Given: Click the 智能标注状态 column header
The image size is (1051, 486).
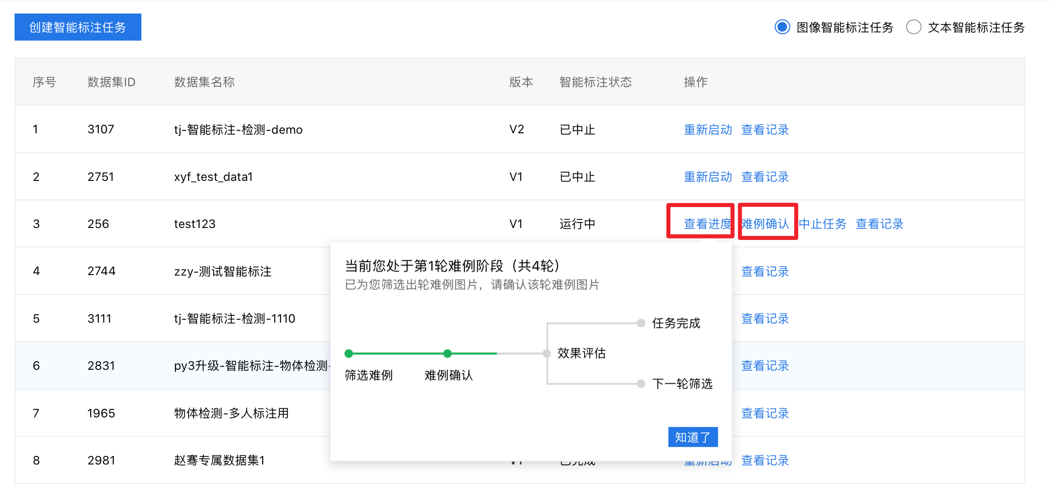Looking at the screenshot, I should 595,82.
